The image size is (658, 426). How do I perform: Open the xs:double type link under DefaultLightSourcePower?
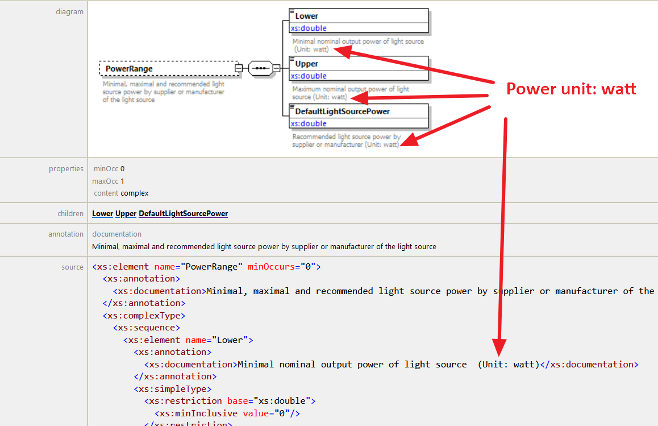[309, 123]
